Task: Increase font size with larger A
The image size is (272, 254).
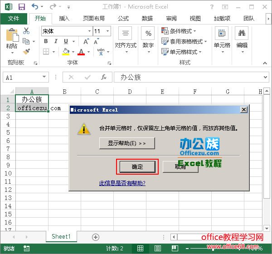Action: pos(86,41)
